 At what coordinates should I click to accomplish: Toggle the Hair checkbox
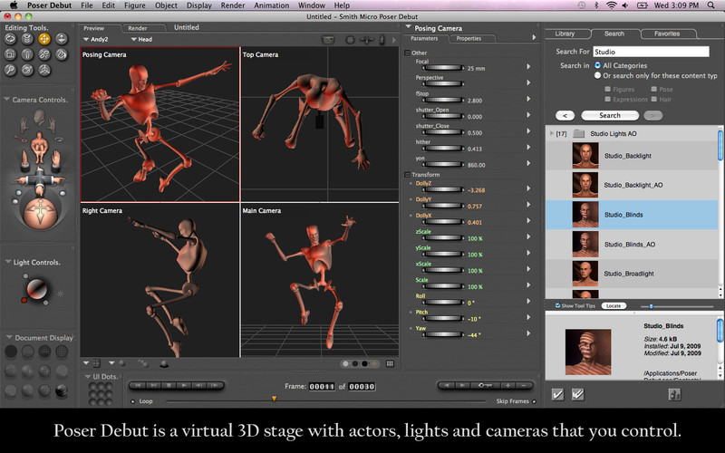(x=653, y=99)
